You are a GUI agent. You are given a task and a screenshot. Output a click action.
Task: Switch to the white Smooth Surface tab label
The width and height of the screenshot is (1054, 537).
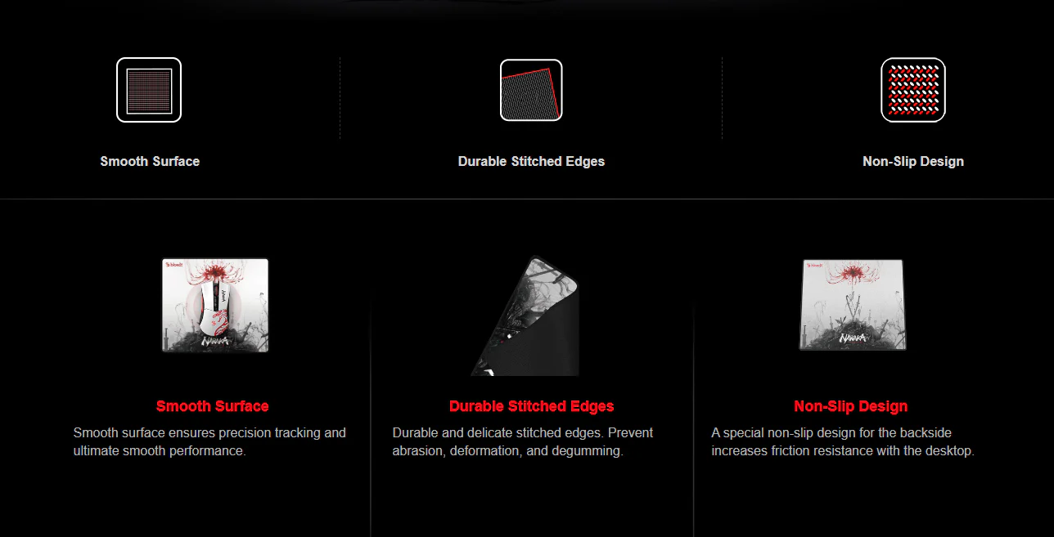pyautogui.click(x=150, y=161)
